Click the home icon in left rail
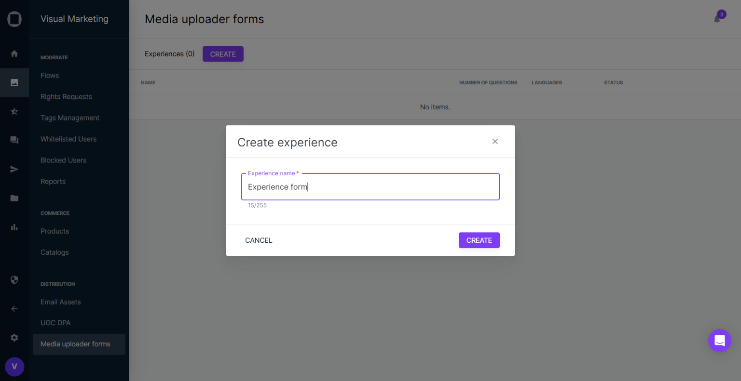The height and width of the screenshot is (381, 741). [x=14, y=53]
